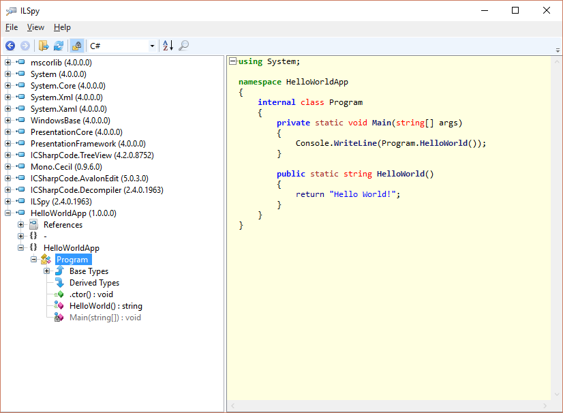Click the sort alphabetically A-Z icon
This screenshot has width=563, height=413.
coord(168,46)
